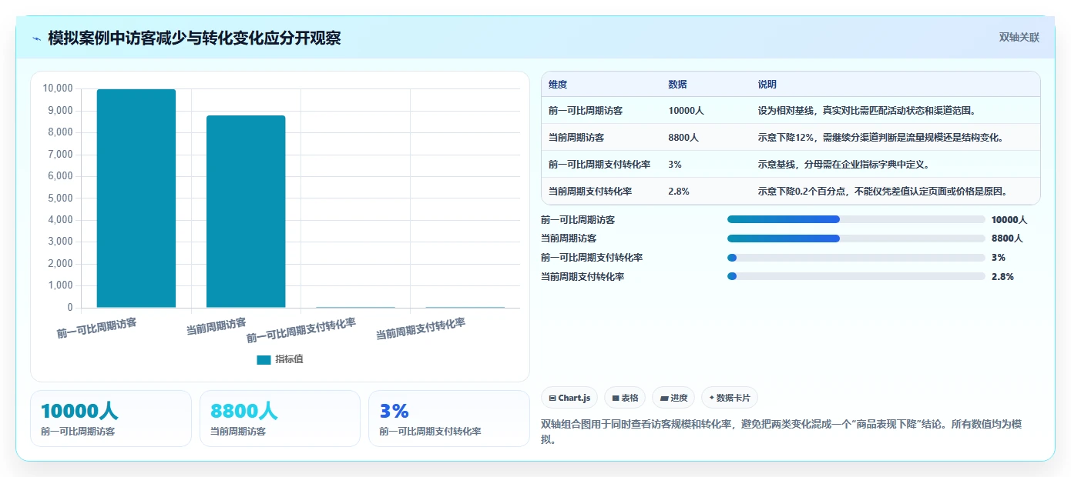This screenshot has height=477, width=1071.
Task: Click the 8800人 progress value label
Action: tap(1007, 239)
